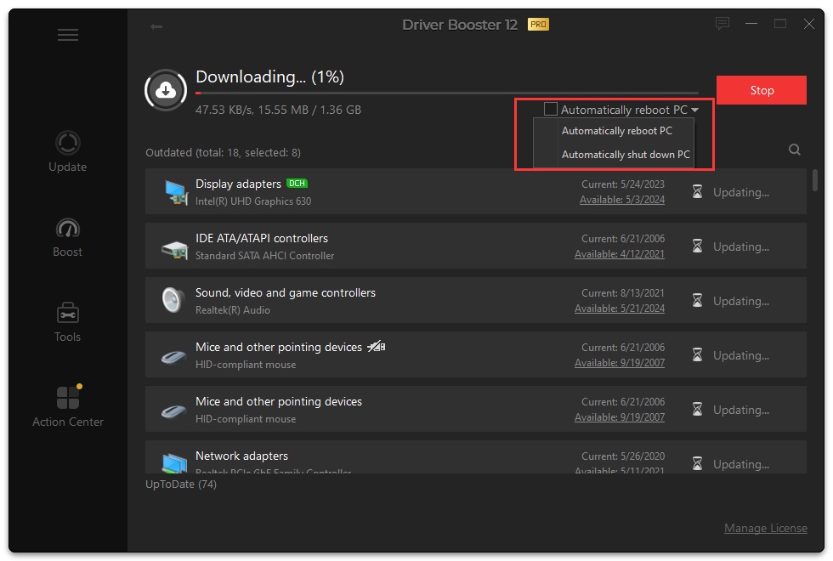Click Updating... status in Network adapters row
Image resolution: width=833 pixels, height=561 pixels.
click(740, 464)
